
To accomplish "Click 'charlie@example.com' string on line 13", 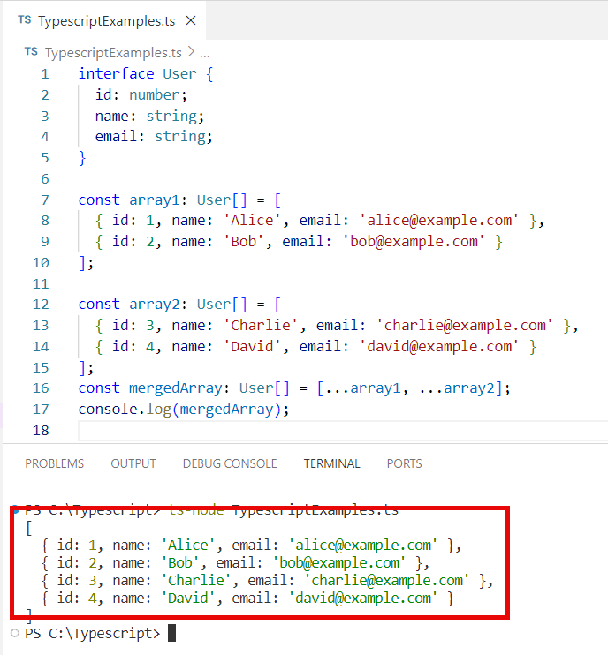I will (465, 326).
